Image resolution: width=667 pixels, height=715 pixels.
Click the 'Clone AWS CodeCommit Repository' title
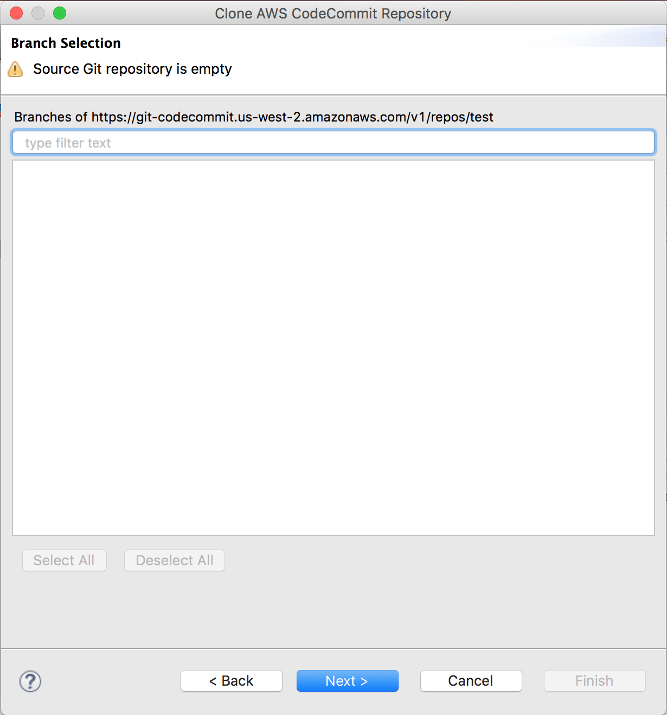[333, 13]
